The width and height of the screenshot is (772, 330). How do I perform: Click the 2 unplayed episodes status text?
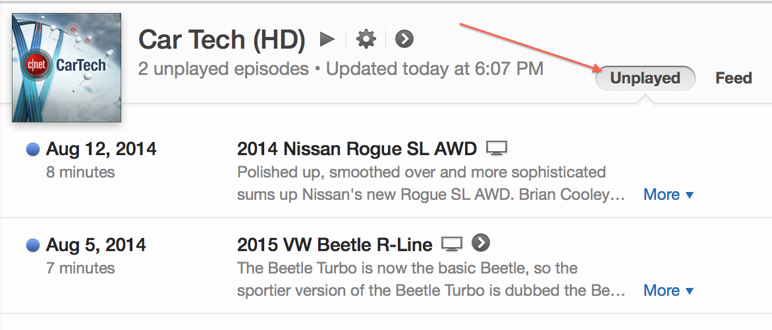(x=223, y=69)
